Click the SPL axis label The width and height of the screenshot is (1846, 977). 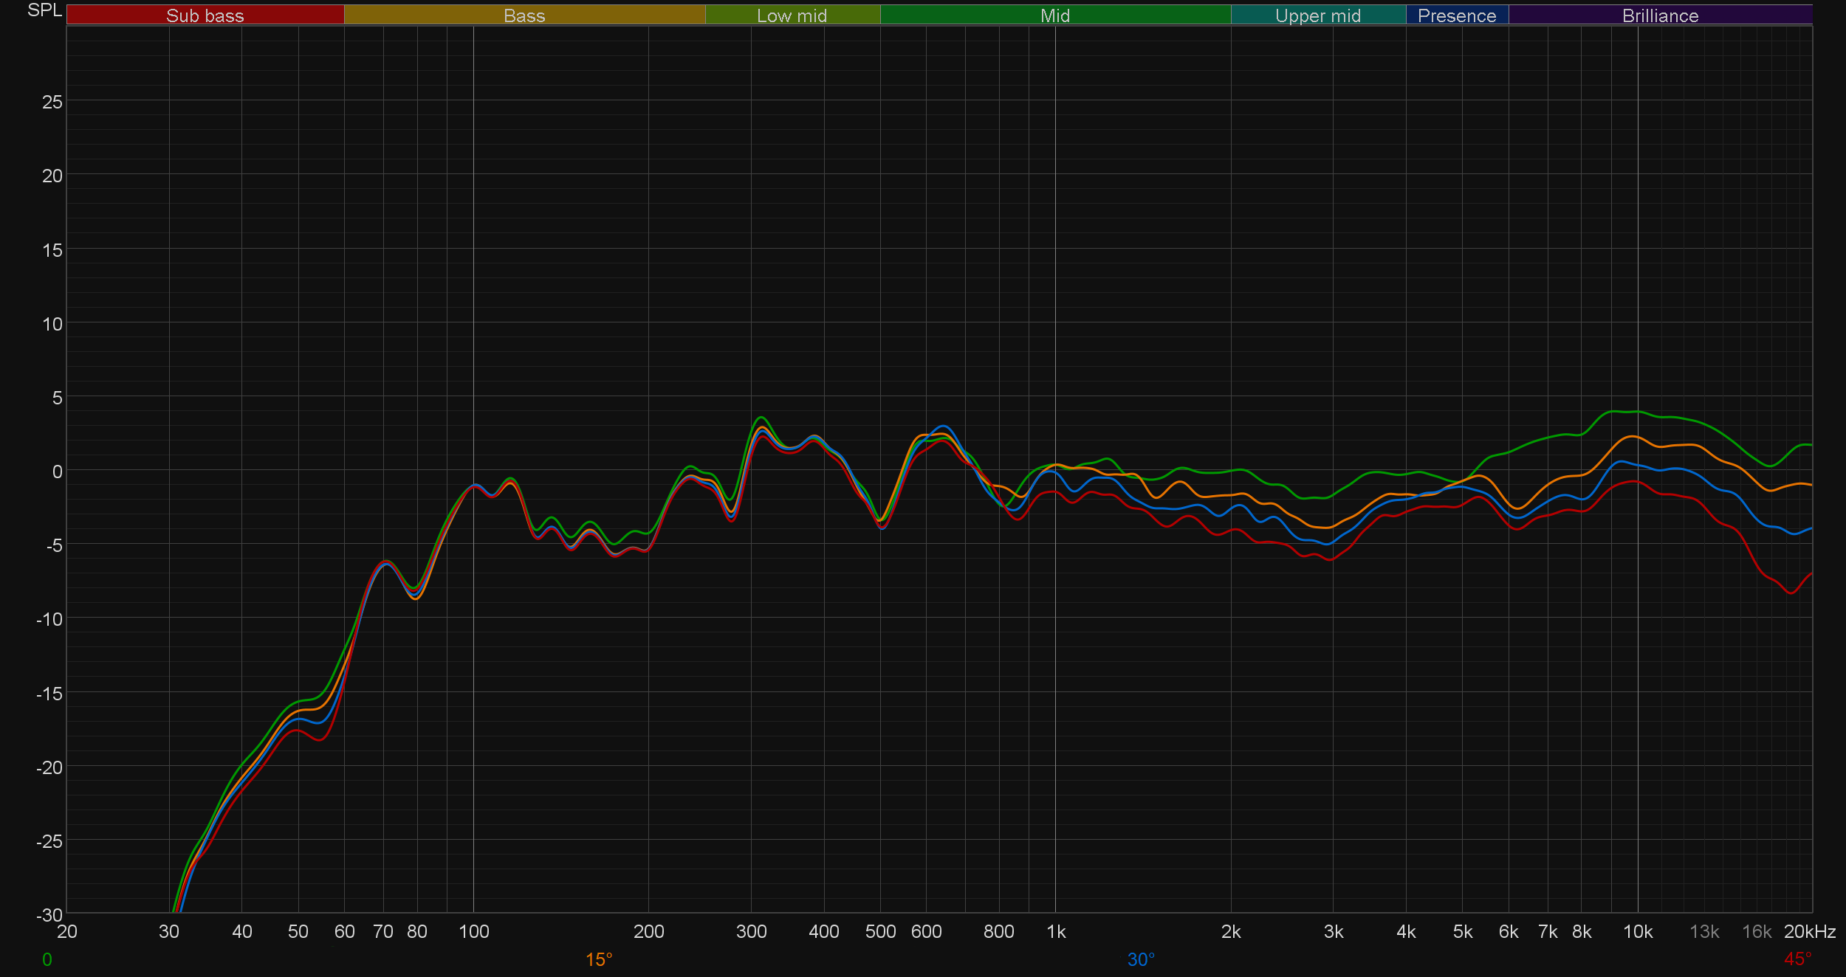pyautogui.click(x=44, y=10)
